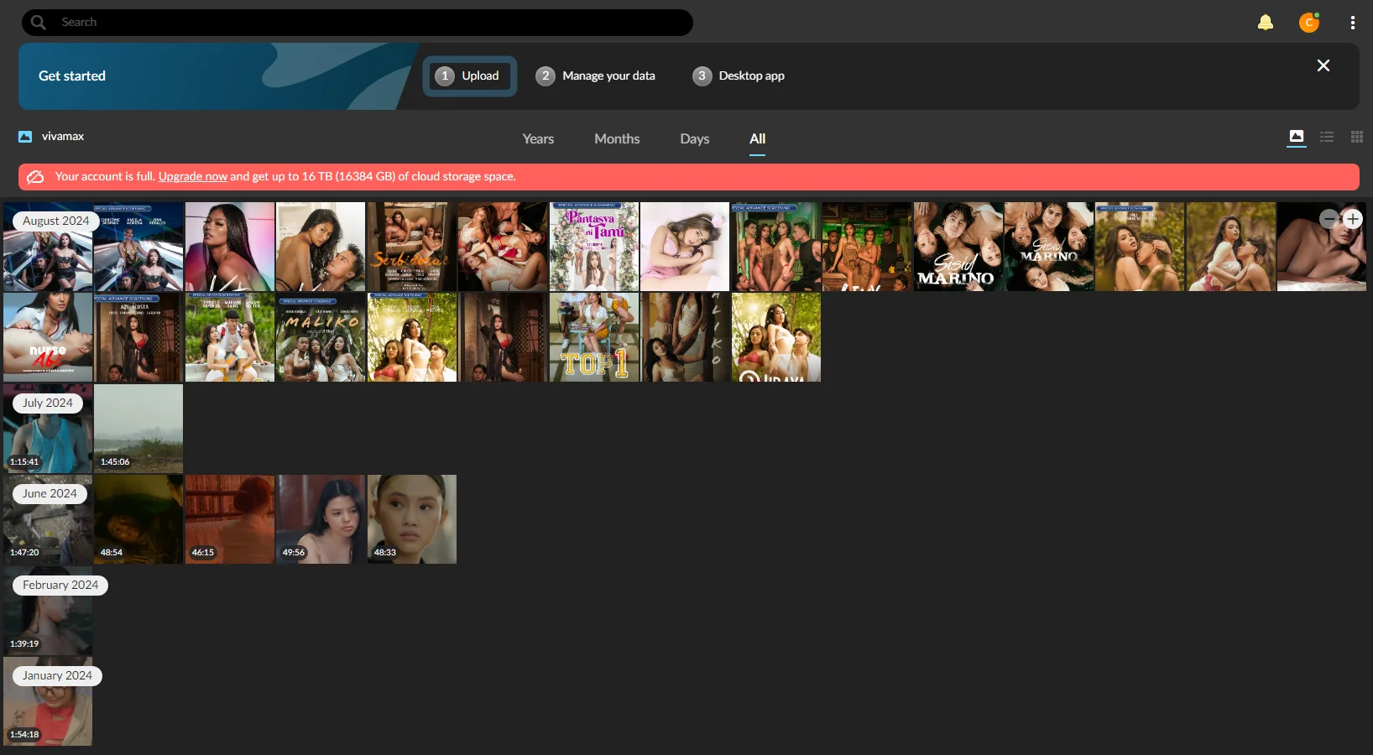Click the July 2024 date label
The height and width of the screenshot is (755, 1373).
(48, 404)
